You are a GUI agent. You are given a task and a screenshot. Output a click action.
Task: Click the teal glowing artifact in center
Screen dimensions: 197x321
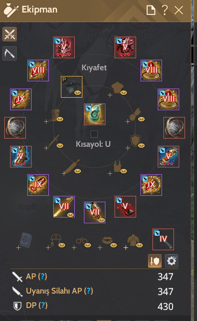pos(94,114)
